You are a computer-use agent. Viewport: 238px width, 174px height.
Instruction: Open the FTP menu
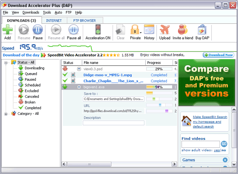click(69, 12)
